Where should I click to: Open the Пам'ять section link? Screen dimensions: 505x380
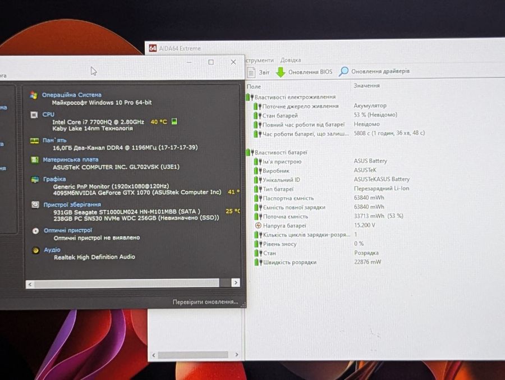(x=55, y=140)
